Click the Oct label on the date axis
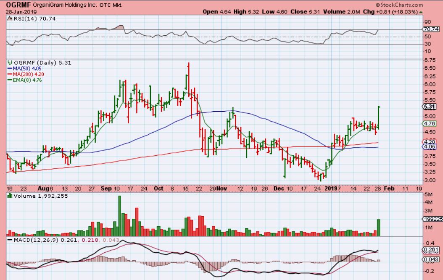 click(x=158, y=188)
